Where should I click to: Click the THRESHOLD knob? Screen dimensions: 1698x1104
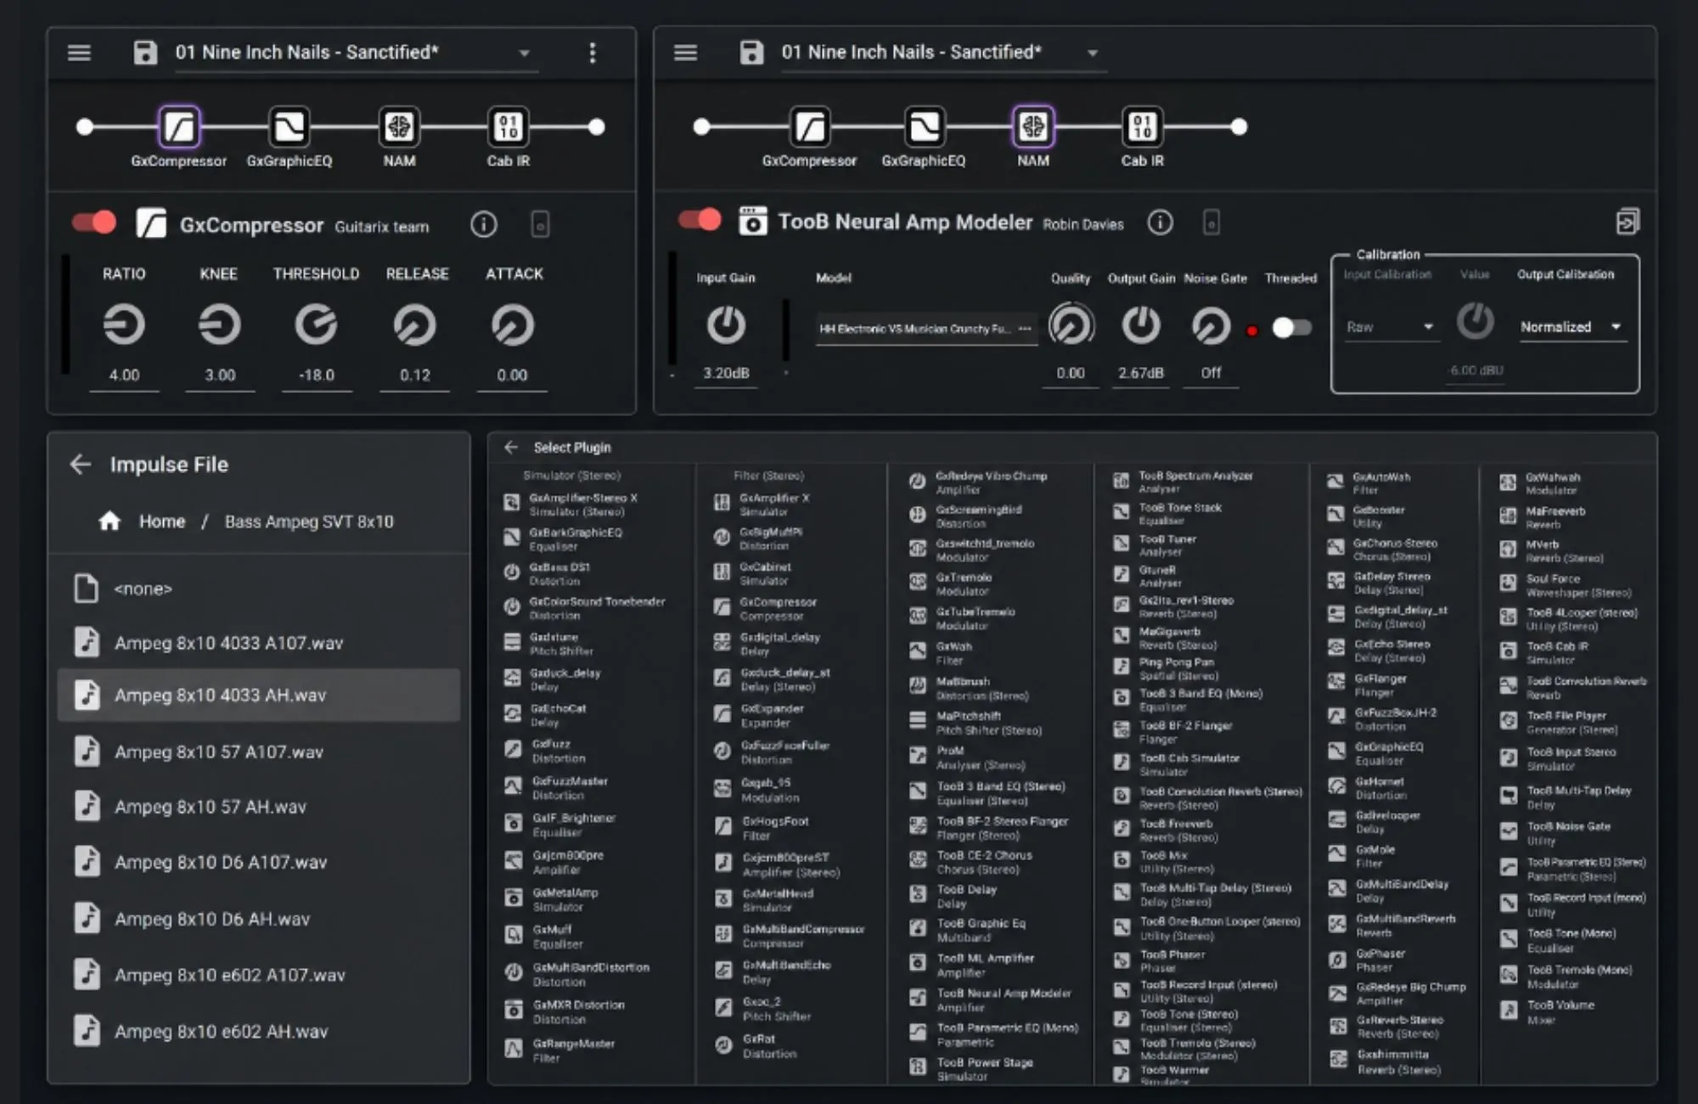[316, 325]
